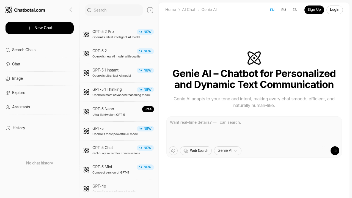
Task: Start voice input with the microphone button
Action: pyautogui.click(x=335, y=151)
